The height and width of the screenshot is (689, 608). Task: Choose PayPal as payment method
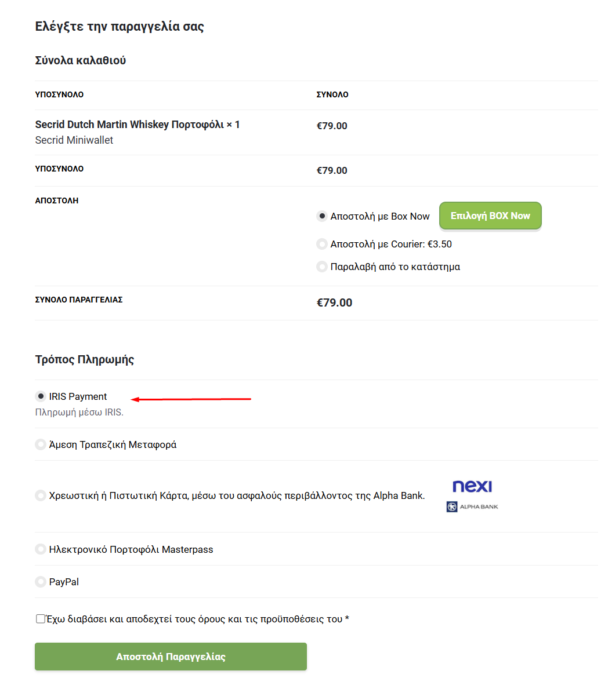tap(41, 582)
